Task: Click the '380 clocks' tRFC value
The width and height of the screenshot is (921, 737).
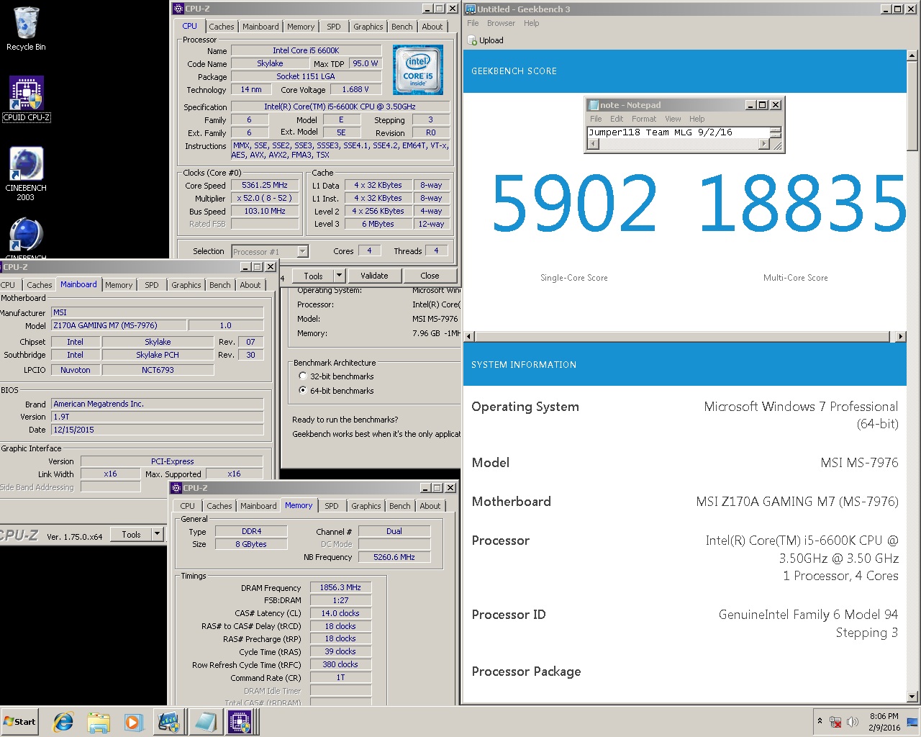Action: click(x=340, y=664)
